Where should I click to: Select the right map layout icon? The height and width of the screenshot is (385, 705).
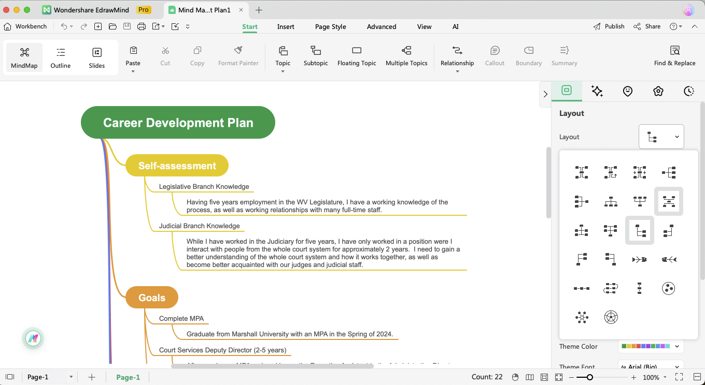click(669, 172)
